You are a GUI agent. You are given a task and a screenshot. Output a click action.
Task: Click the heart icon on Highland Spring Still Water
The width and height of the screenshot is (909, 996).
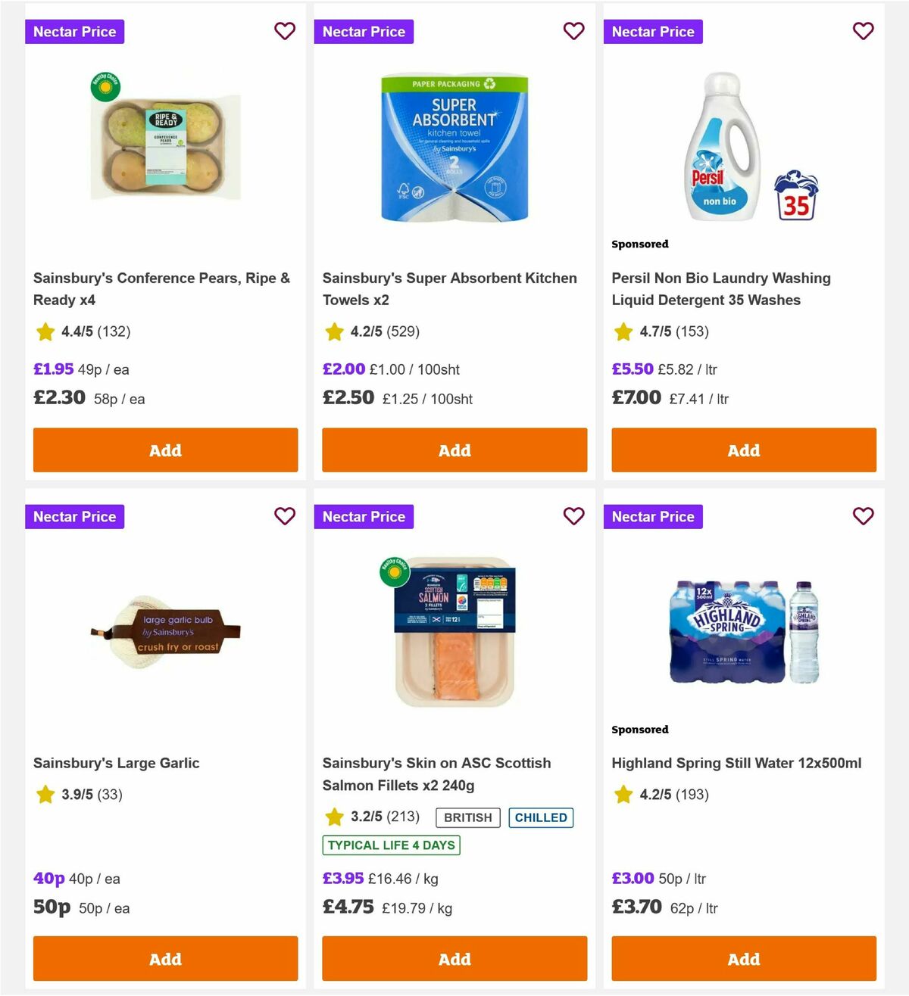(x=864, y=516)
